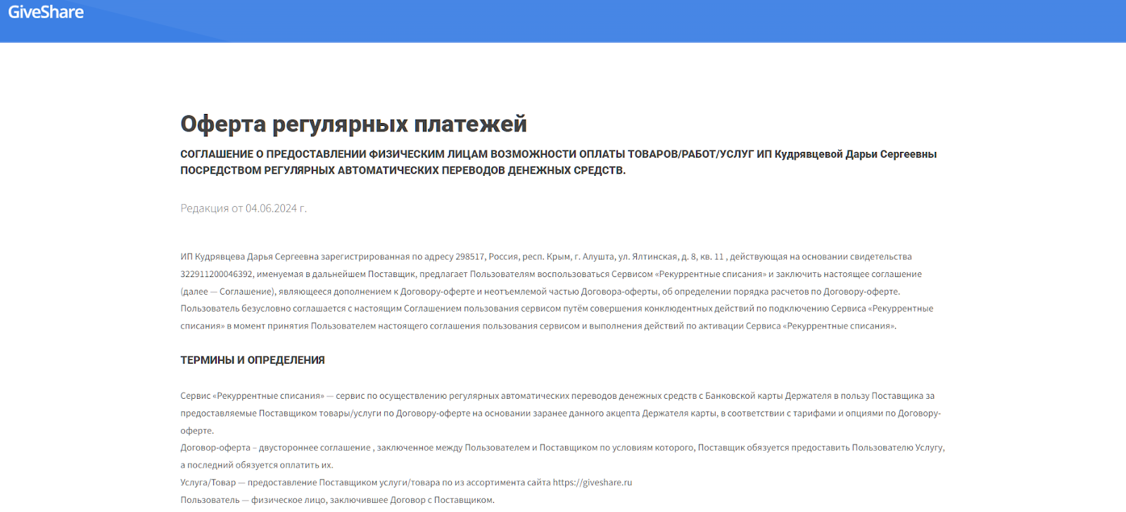Click the "Оферта регулярных платежей" page title
The width and height of the screenshot is (1126, 512).
point(353,124)
